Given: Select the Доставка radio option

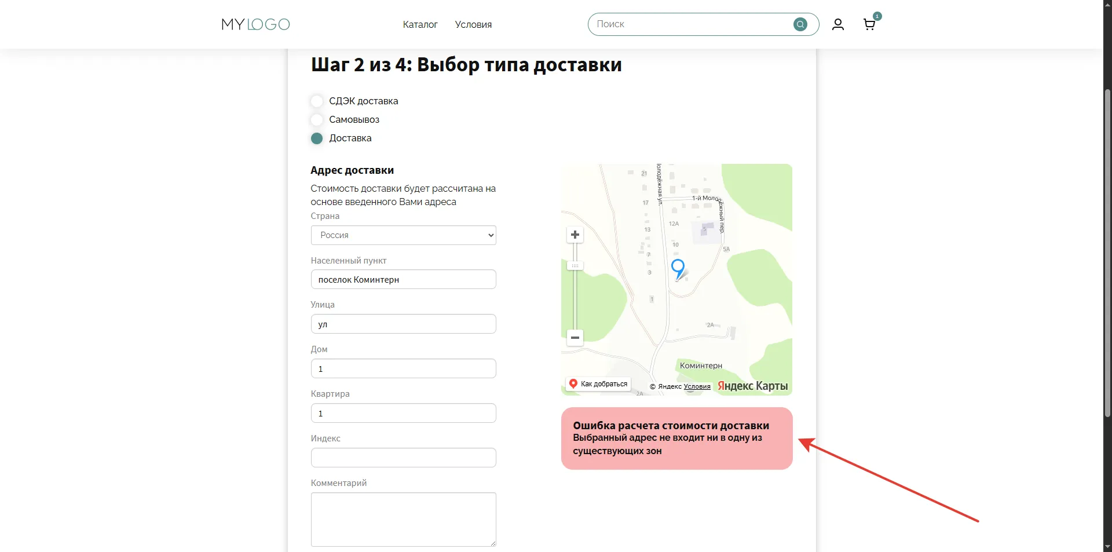Looking at the screenshot, I should (x=317, y=138).
